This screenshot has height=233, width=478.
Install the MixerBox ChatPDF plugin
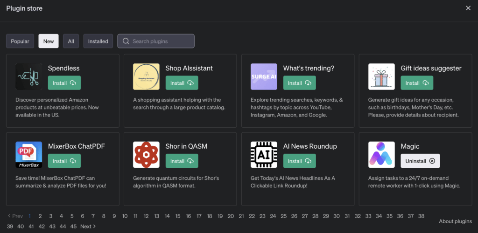pyautogui.click(x=64, y=161)
